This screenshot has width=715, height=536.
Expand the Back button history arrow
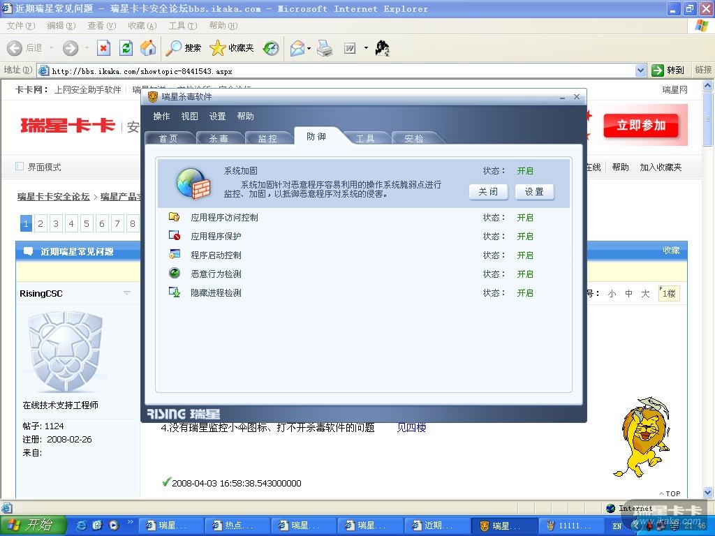point(51,48)
